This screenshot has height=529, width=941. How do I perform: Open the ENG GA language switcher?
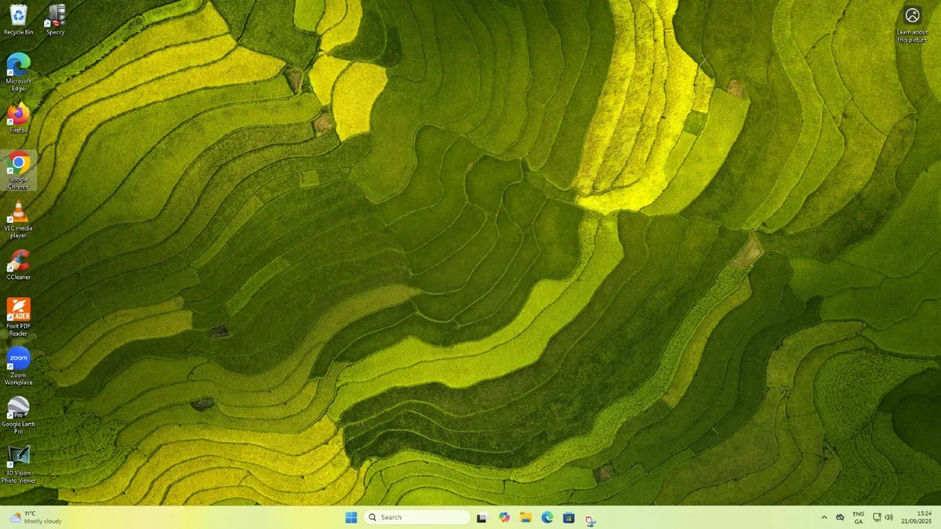pos(859,517)
